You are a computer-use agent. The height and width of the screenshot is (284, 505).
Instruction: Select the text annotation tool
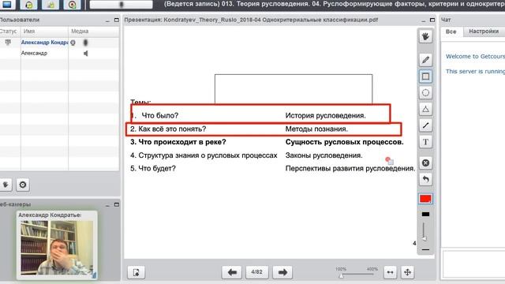click(x=425, y=142)
